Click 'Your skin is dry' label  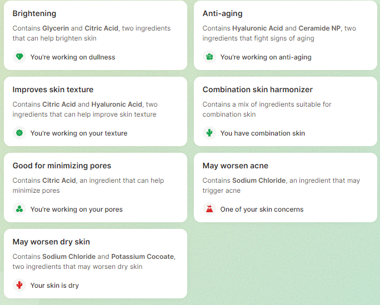[54, 286]
